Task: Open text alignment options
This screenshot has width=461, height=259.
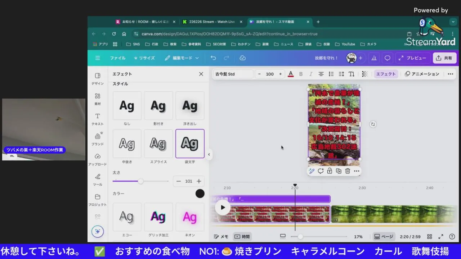Action: 321,74
